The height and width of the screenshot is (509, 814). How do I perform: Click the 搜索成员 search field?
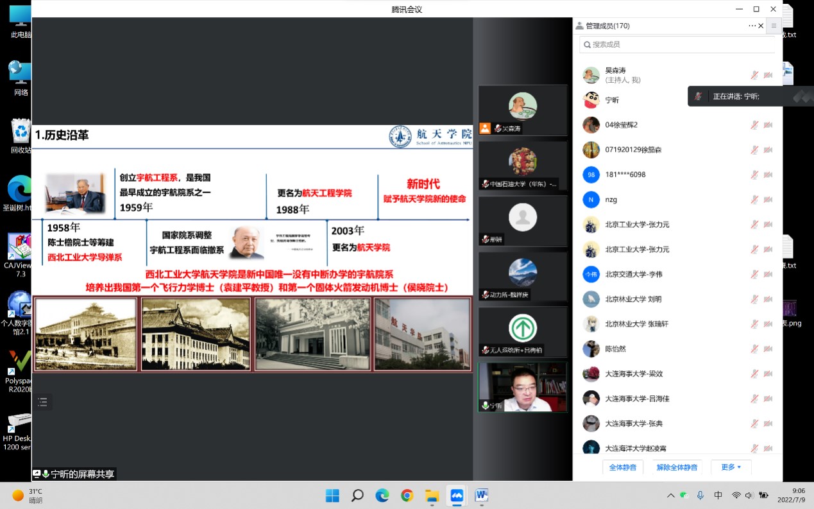[x=677, y=44]
